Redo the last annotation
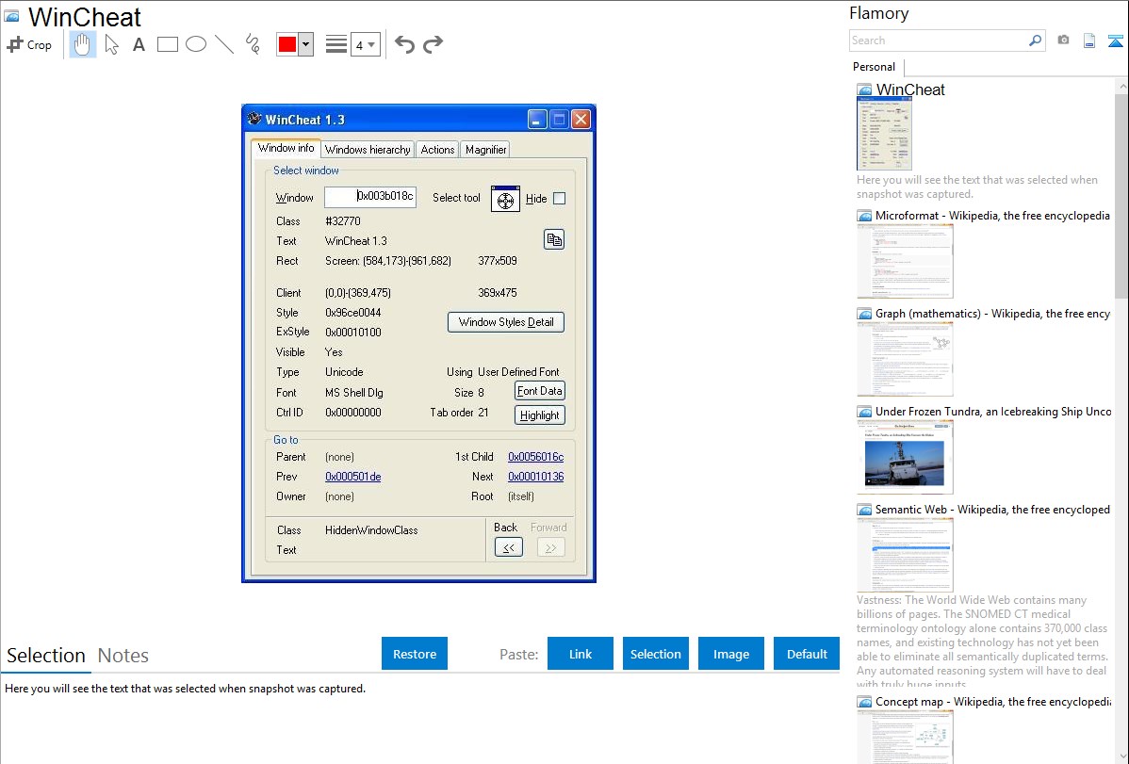 click(433, 44)
